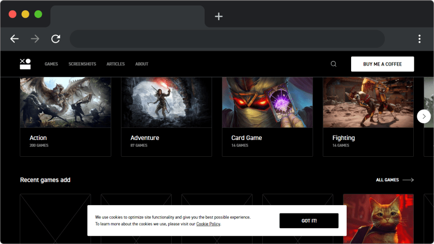Click the arrow next to All Games
This screenshot has height=244, width=434.
coord(408,180)
